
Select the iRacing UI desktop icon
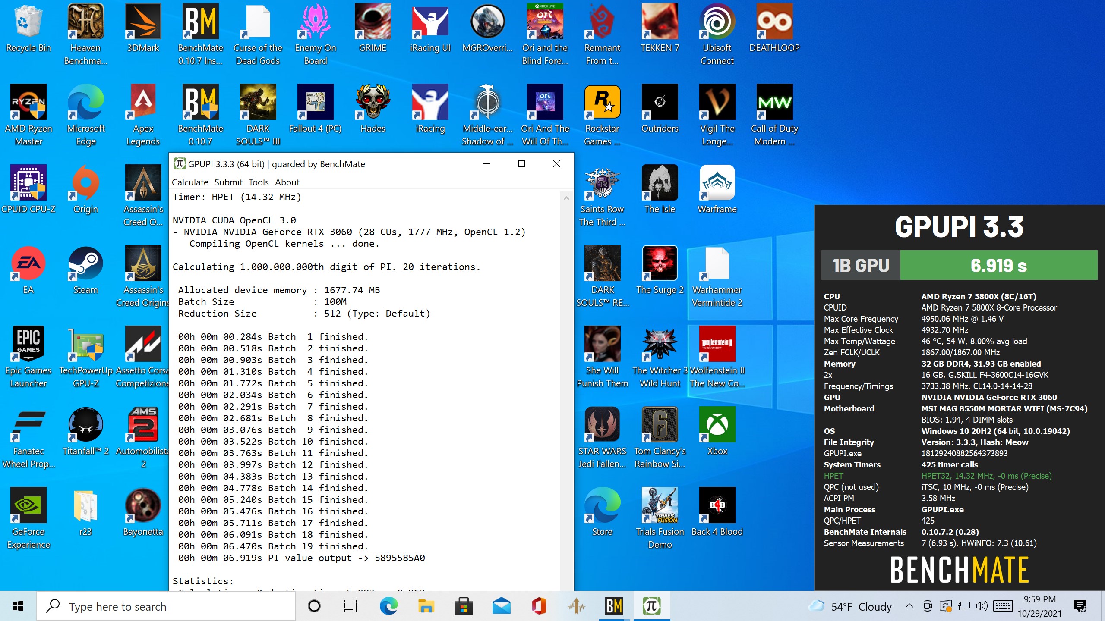coord(430,28)
